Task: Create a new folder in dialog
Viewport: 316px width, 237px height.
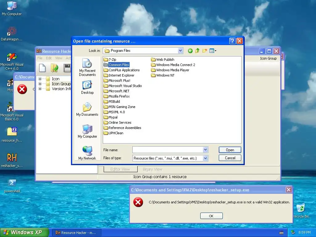Action: point(205,51)
